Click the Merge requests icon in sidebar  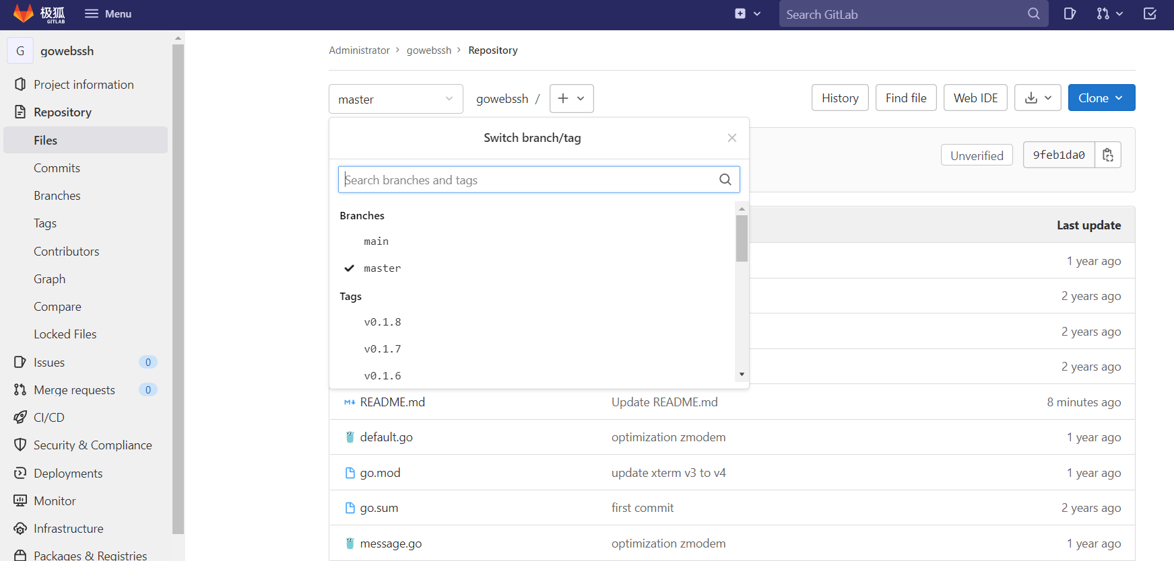point(20,389)
